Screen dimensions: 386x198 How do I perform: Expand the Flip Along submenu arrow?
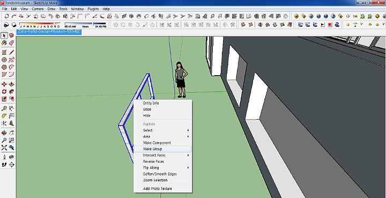click(188, 168)
